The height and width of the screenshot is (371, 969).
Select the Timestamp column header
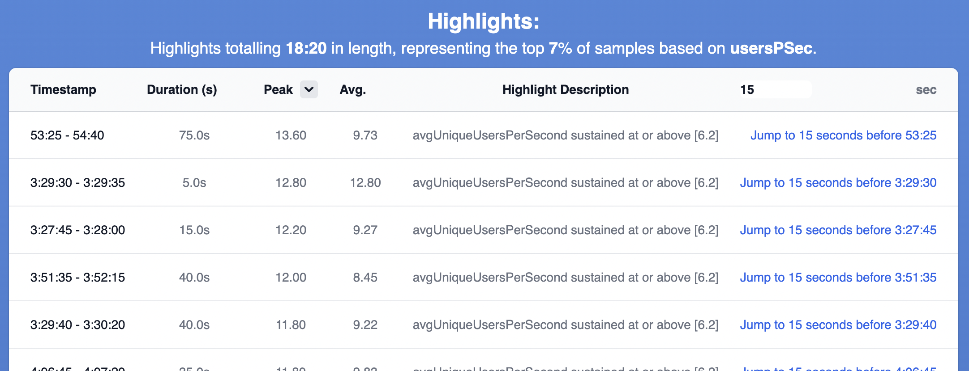click(63, 89)
